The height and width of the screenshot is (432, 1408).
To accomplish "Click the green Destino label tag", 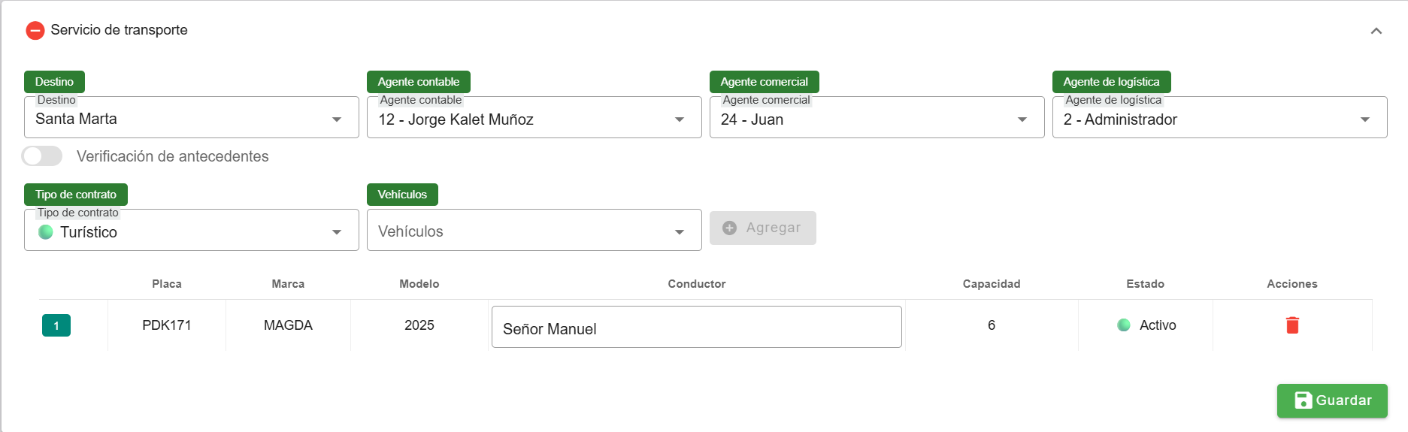I will [x=54, y=82].
